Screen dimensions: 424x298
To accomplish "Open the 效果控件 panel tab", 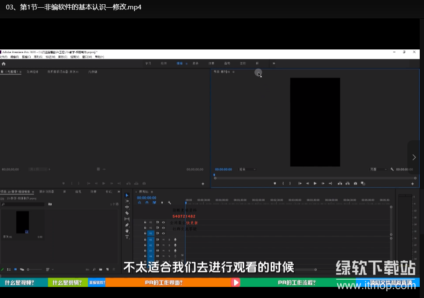I will tap(32, 72).
